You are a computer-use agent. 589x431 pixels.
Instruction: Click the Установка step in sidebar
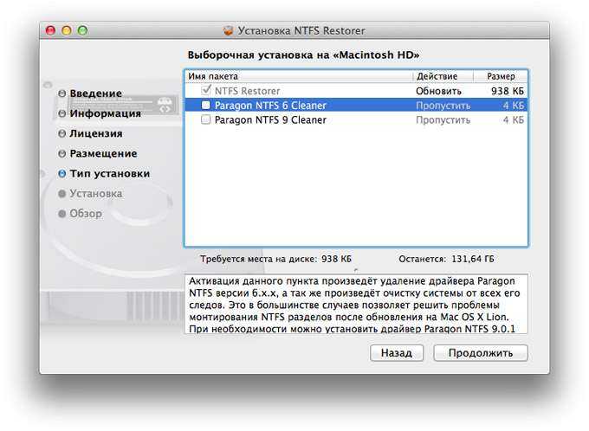pyautogui.click(x=96, y=194)
